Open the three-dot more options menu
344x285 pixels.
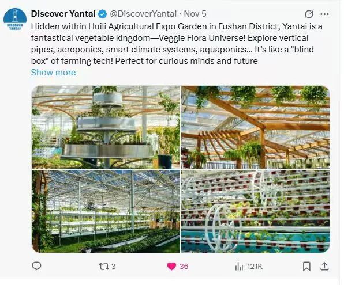(x=324, y=14)
